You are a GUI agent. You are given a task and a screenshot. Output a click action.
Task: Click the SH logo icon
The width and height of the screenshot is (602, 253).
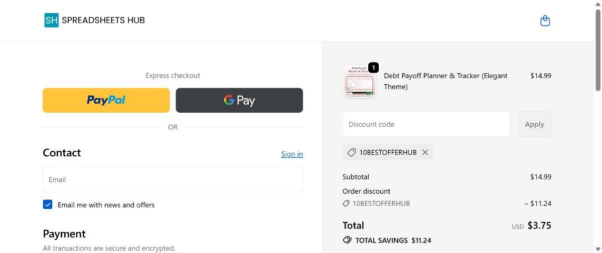click(x=51, y=20)
